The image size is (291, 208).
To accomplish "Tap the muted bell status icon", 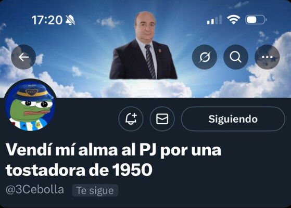I will tap(70, 20).
